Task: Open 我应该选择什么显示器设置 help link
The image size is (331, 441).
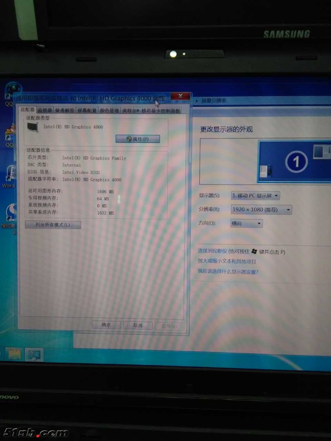Action: [228, 271]
